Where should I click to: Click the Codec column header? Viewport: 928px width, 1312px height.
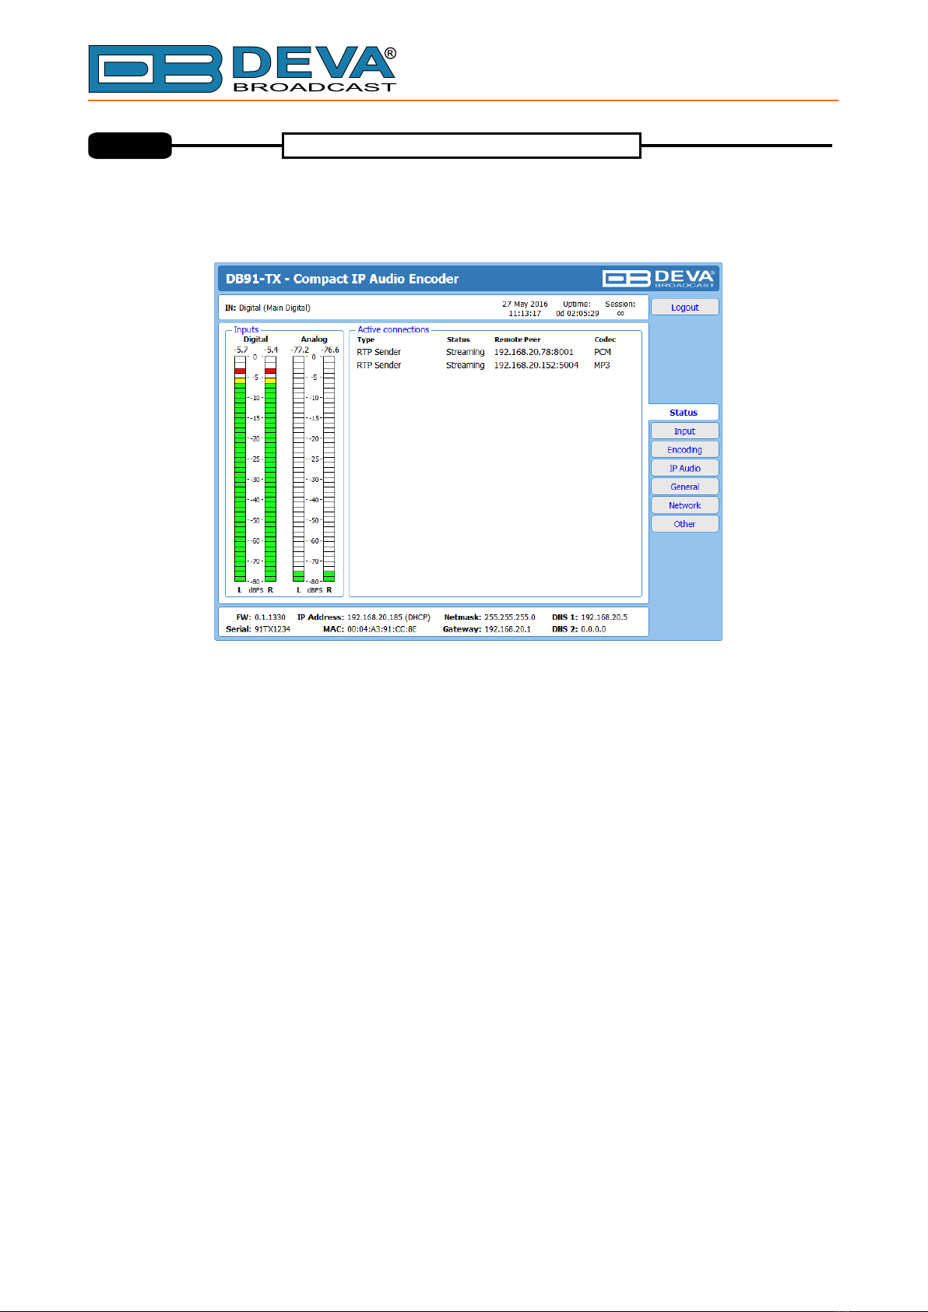pos(605,339)
